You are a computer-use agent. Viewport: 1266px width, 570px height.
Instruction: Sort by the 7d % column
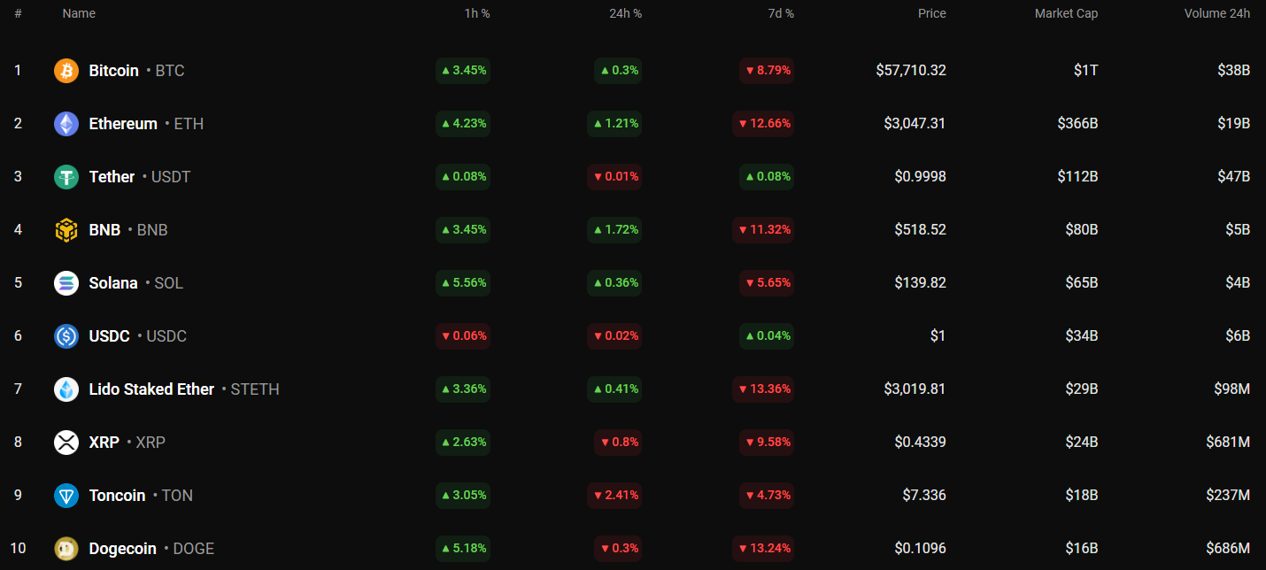[x=780, y=13]
